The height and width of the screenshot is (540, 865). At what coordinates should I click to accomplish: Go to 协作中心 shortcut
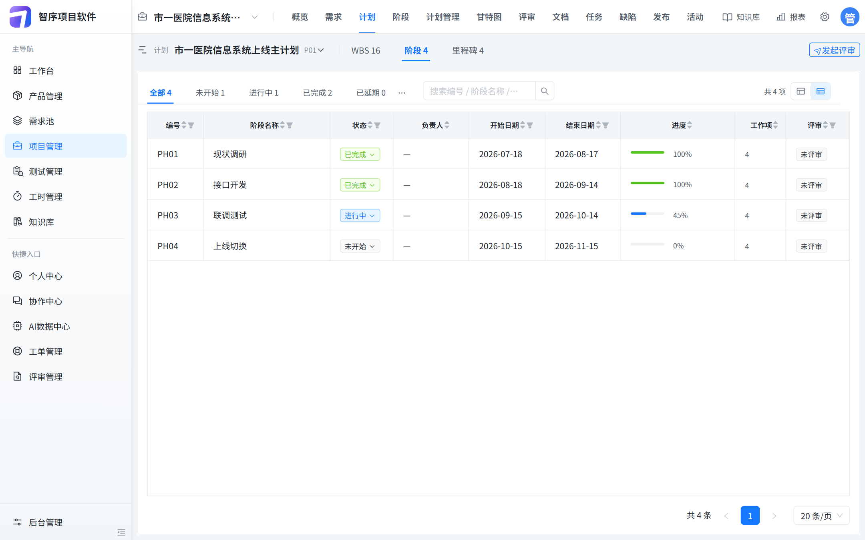[x=66, y=301]
